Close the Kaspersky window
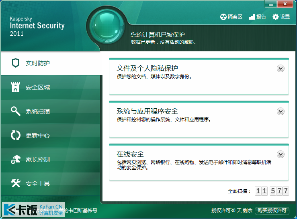This screenshot has width=297, height=219. (285, 4)
